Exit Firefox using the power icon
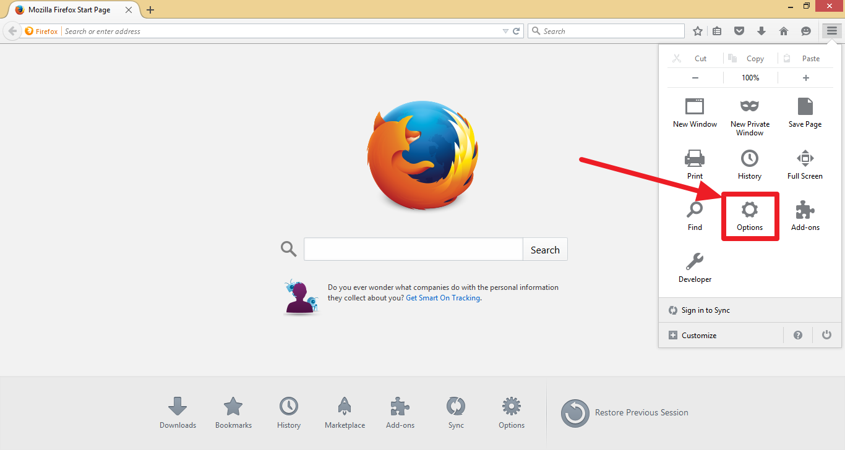 [x=826, y=335]
